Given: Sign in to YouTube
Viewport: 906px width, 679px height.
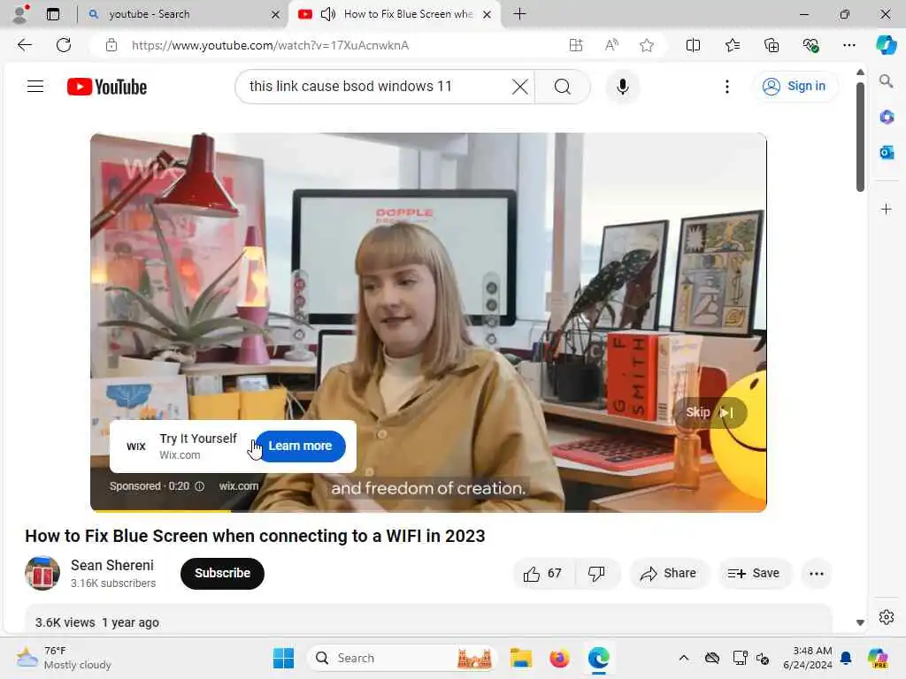Looking at the screenshot, I should [795, 87].
